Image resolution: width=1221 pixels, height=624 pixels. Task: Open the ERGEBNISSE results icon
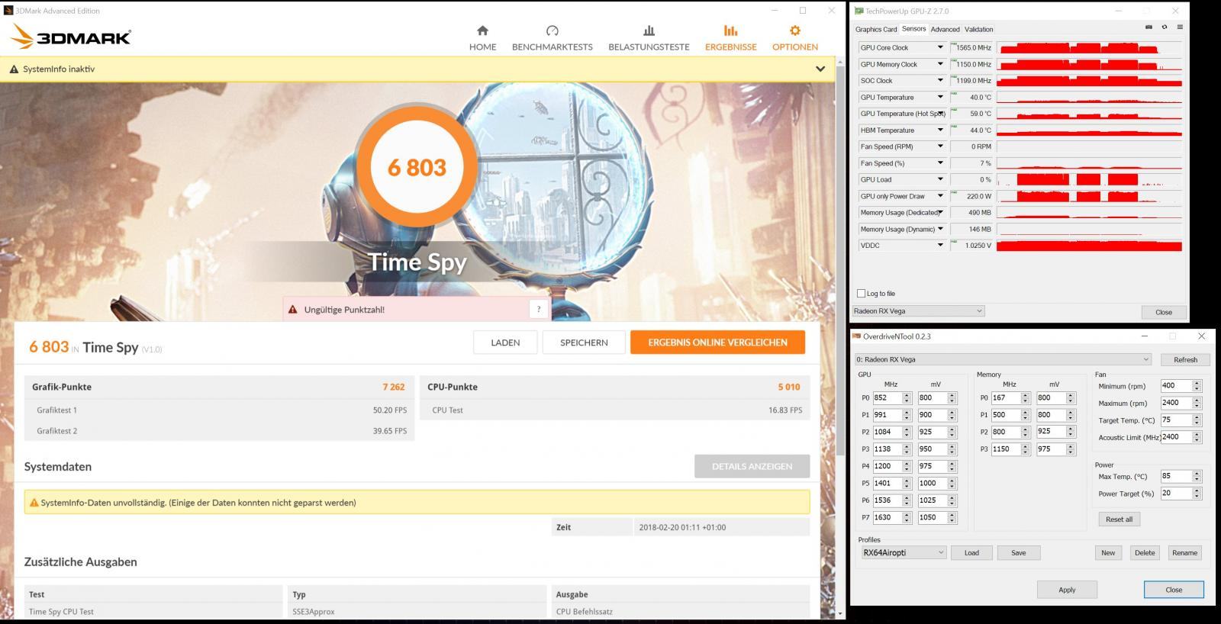730,31
